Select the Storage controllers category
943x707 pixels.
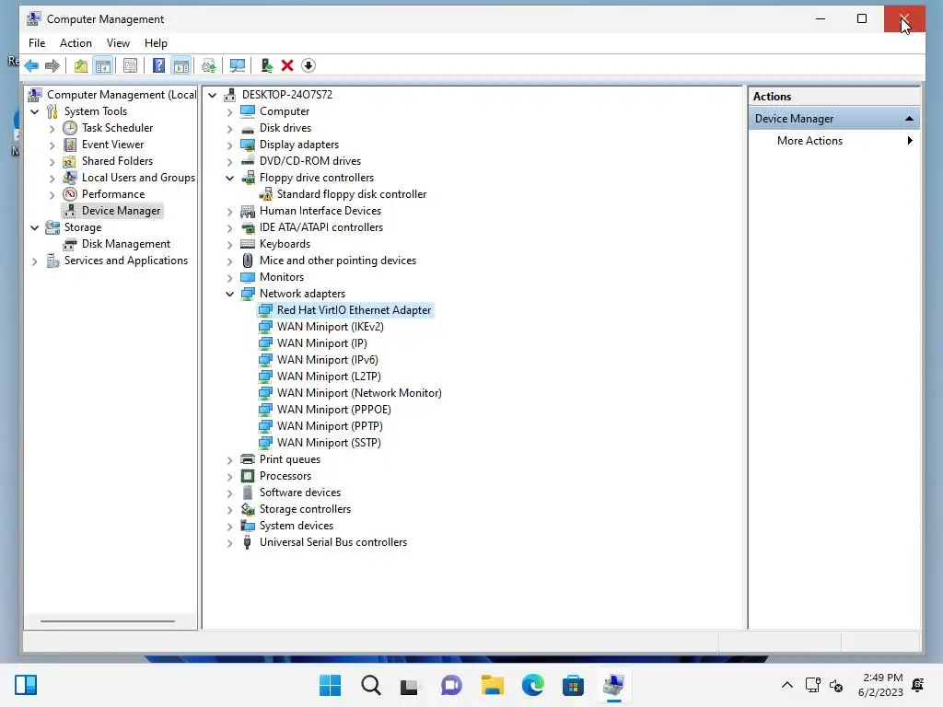pyautogui.click(x=305, y=509)
